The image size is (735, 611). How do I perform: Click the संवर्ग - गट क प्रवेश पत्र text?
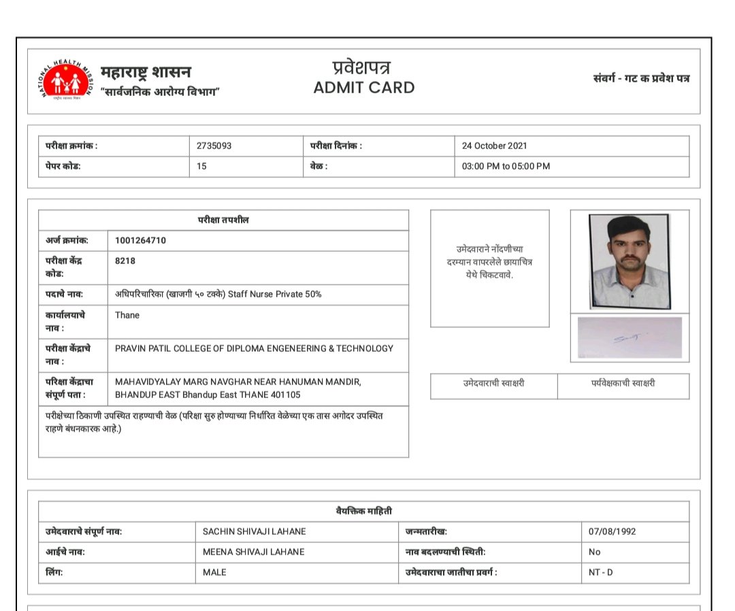click(641, 78)
